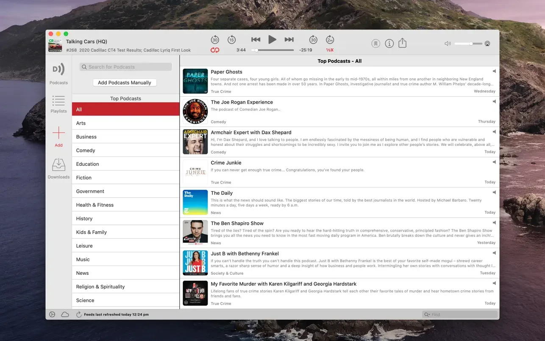Play the current Talking Cars episode

(x=272, y=40)
